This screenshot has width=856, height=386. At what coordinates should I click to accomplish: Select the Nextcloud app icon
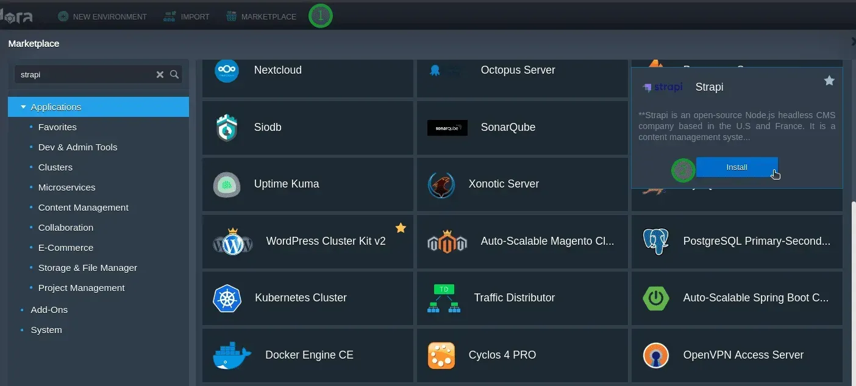click(x=227, y=71)
